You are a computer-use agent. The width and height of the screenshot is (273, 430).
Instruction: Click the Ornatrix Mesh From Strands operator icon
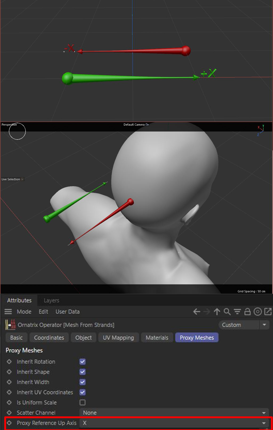click(10, 325)
